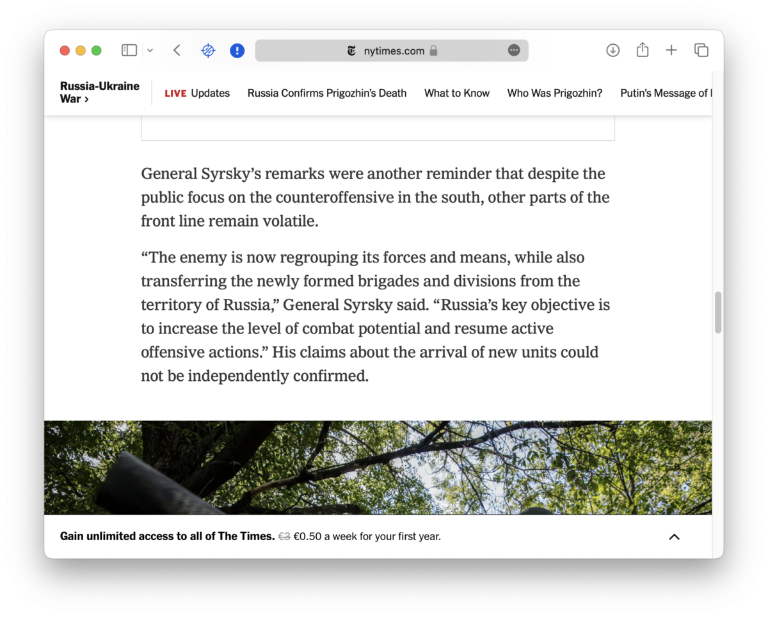The height and width of the screenshot is (617, 768).
Task: Open the sidebar dropdown chevron
Action: point(150,51)
